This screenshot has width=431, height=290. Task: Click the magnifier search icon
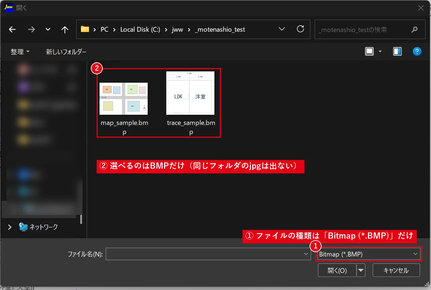point(415,30)
